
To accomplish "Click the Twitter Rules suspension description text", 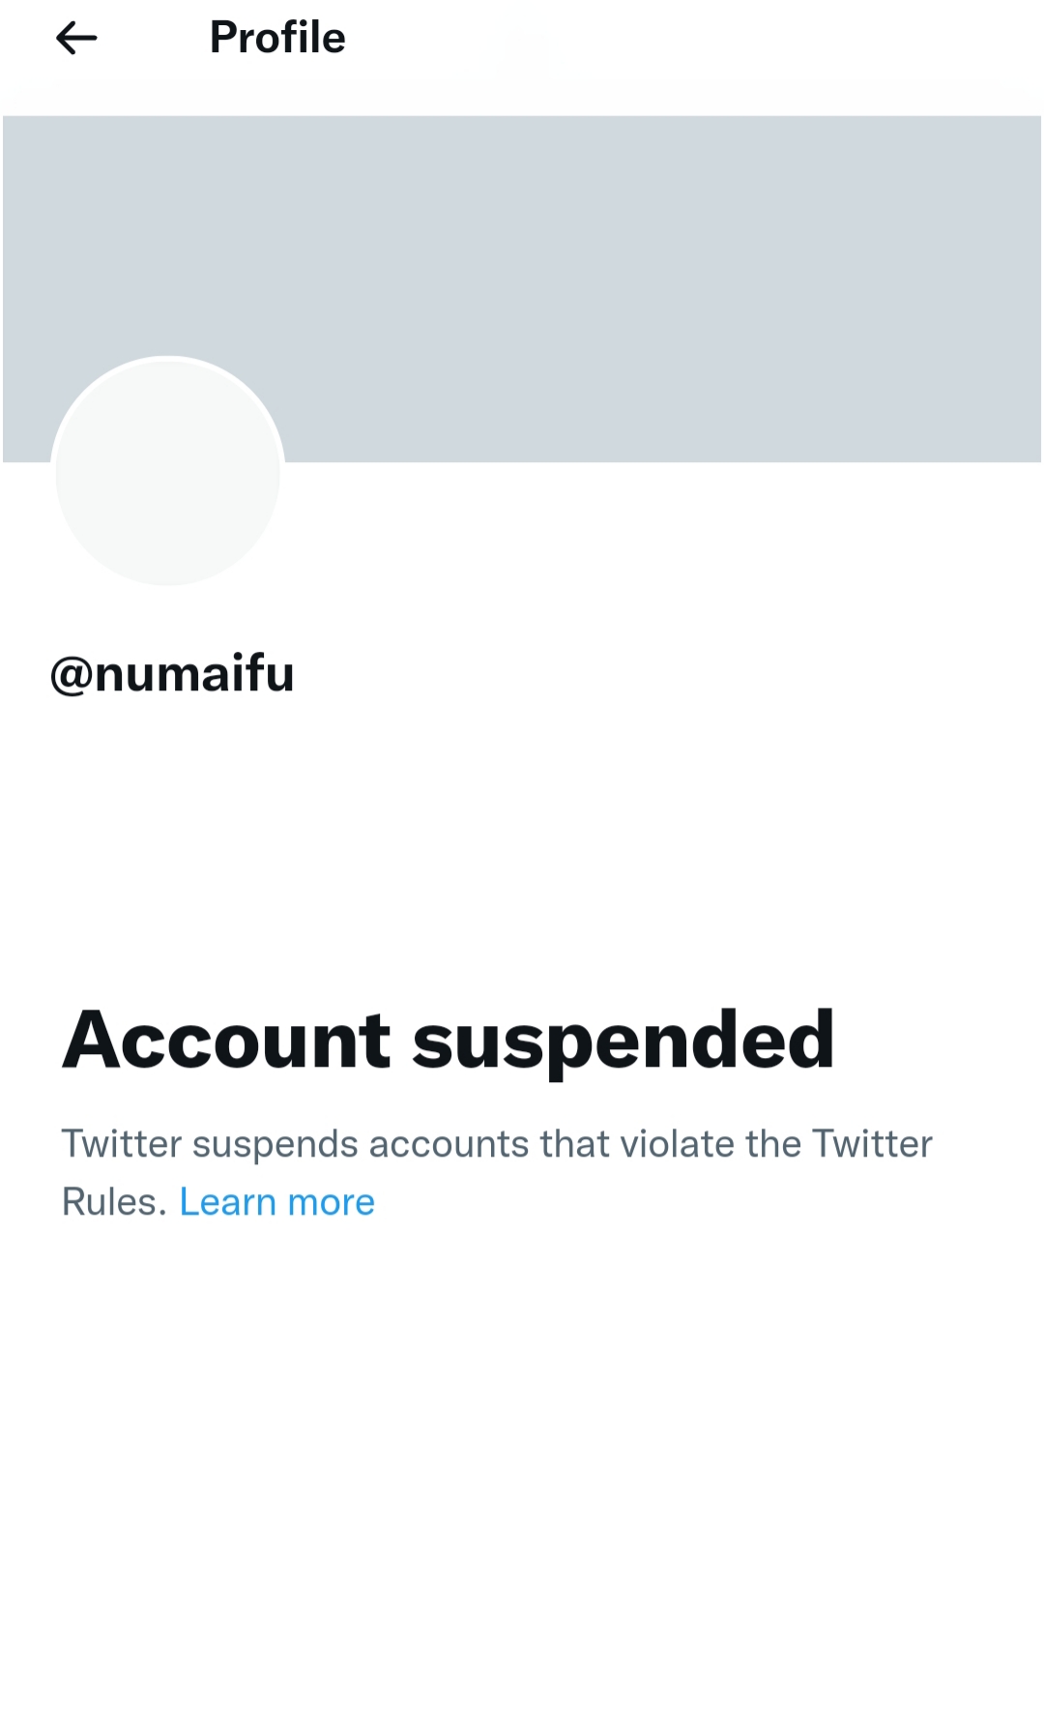I will click(x=497, y=1145).
